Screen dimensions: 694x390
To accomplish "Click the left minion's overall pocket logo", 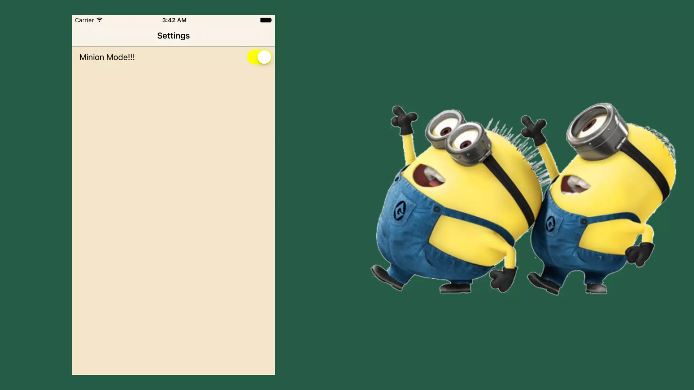I will (400, 211).
